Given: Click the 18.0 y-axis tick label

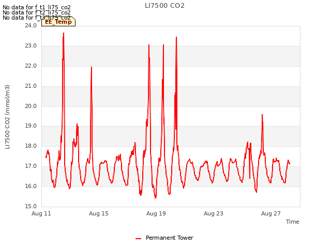Looking at the screenshot, I should (31, 146).
